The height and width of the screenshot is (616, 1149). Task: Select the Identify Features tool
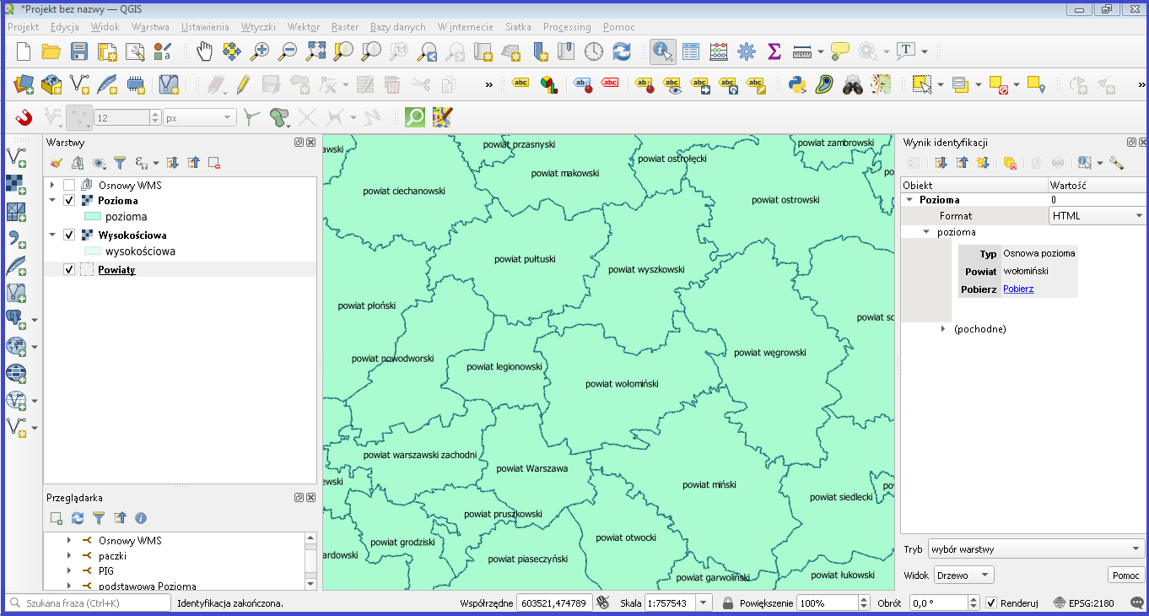point(663,51)
